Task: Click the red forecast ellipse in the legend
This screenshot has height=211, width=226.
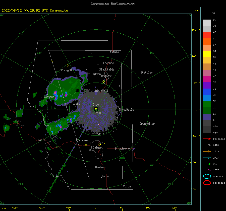Action: [x=207, y=183]
